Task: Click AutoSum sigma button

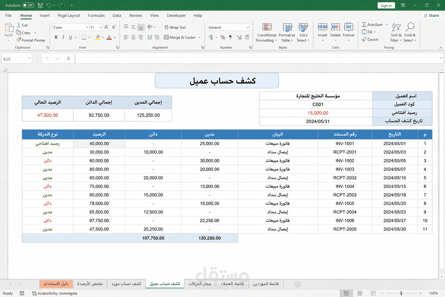Action: click(x=373, y=24)
